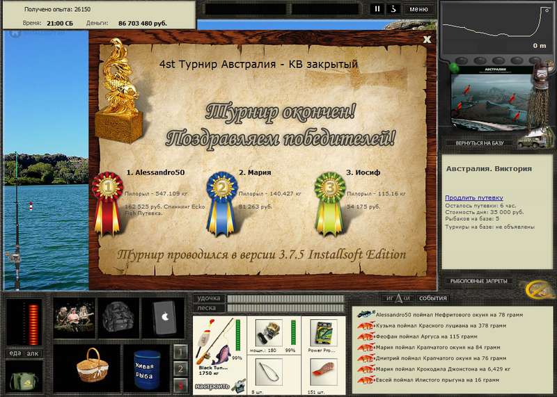This screenshot has width=557, height=397.
Task: Open the меню button
Action: tap(419, 9)
